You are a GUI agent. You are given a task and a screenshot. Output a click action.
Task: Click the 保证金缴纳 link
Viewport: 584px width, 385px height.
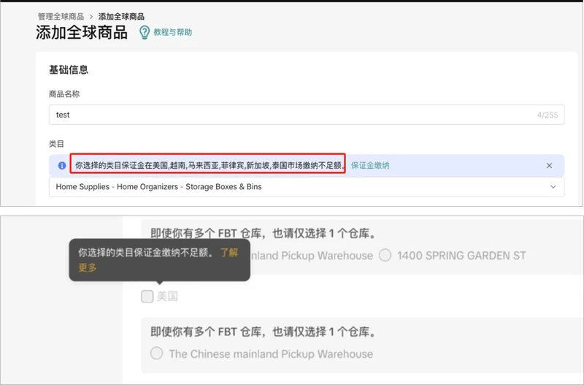coord(370,166)
